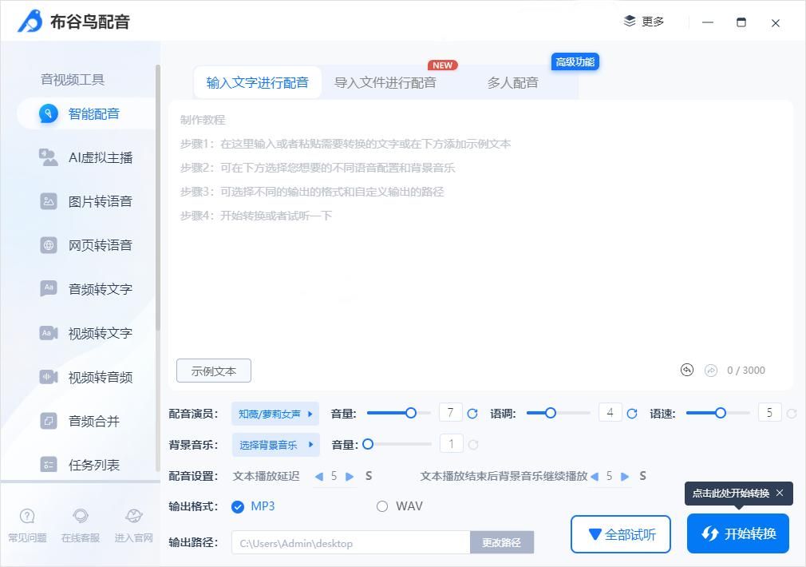Open the 知薇/萝莉女声 voice actor dropdown
The width and height of the screenshot is (806, 567).
(275, 414)
